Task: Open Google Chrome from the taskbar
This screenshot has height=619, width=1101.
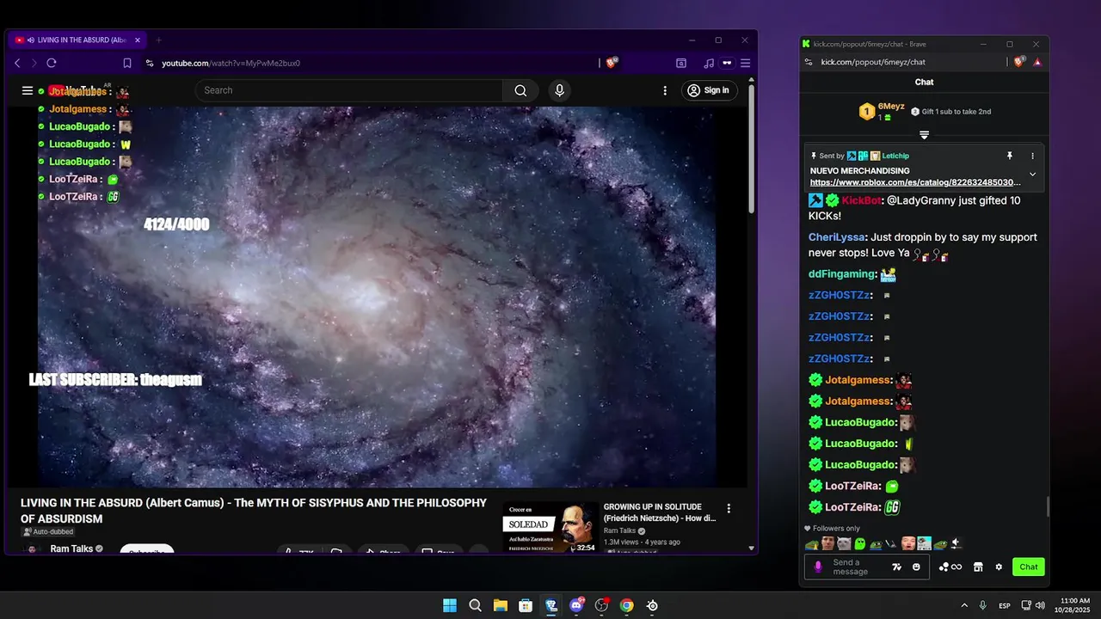Action: [x=627, y=605]
